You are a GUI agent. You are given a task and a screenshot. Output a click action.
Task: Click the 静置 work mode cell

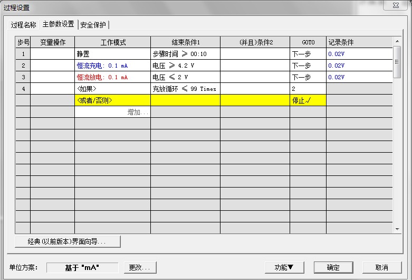[x=113, y=54]
